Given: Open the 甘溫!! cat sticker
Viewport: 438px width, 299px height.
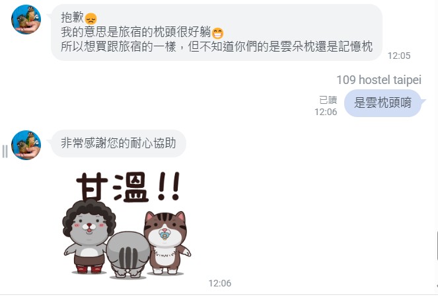Looking at the screenshot, I should point(127,225).
